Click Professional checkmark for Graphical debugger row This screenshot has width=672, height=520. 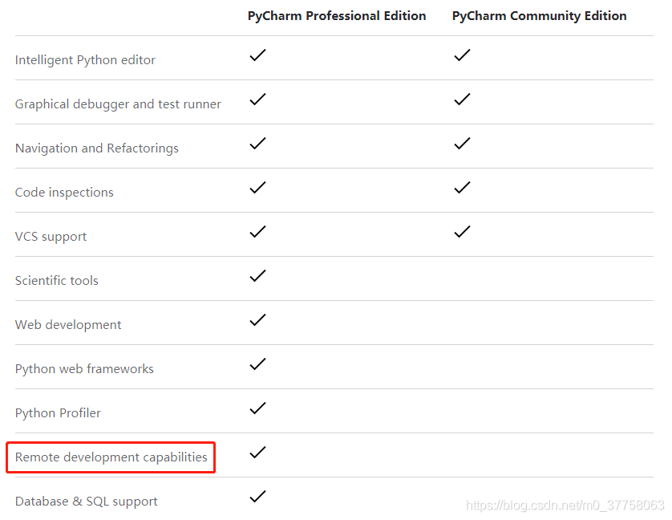point(257,100)
